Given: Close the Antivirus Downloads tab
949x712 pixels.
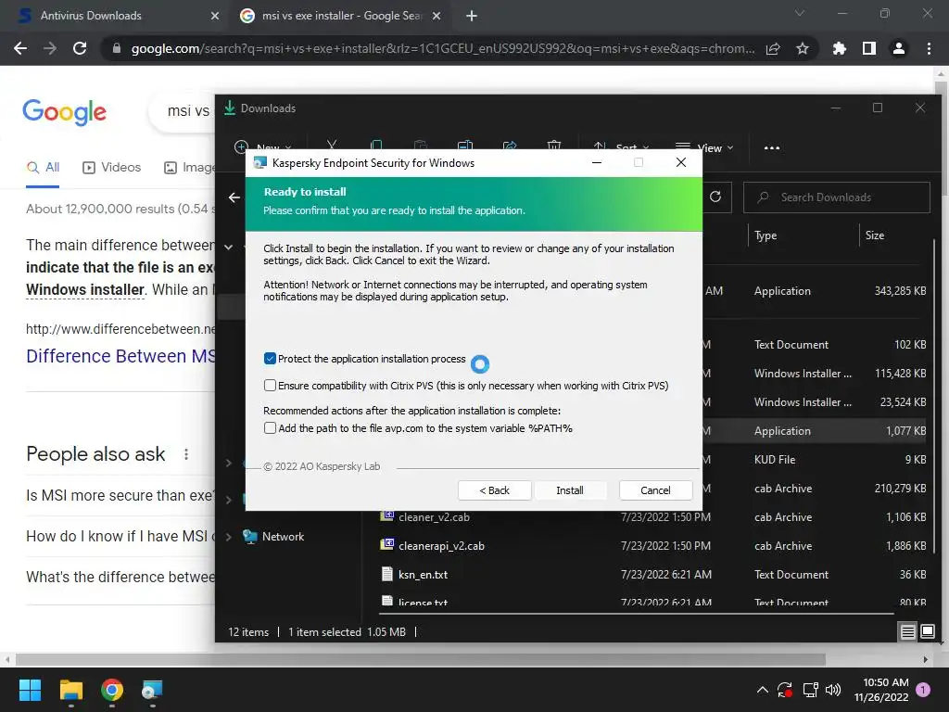Looking at the screenshot, I should 214,16.
